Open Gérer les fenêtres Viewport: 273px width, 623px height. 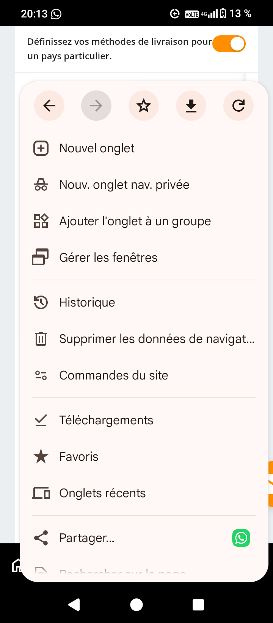(x=144, y=258)
